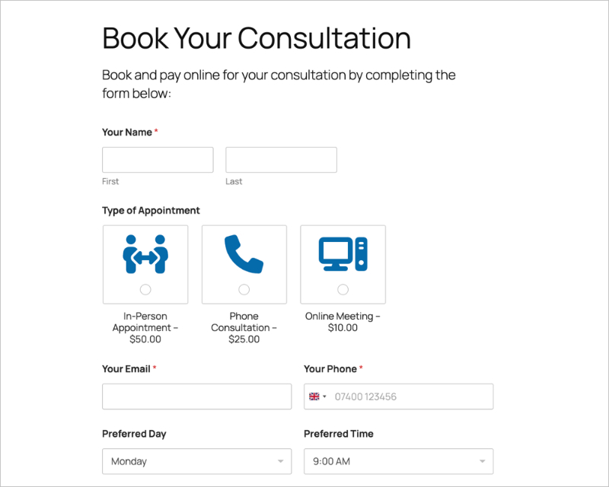Select the In-Person Appointment radio button
Image resolution: width=609 pixels, height=487 pixels.
coord(145,289)
